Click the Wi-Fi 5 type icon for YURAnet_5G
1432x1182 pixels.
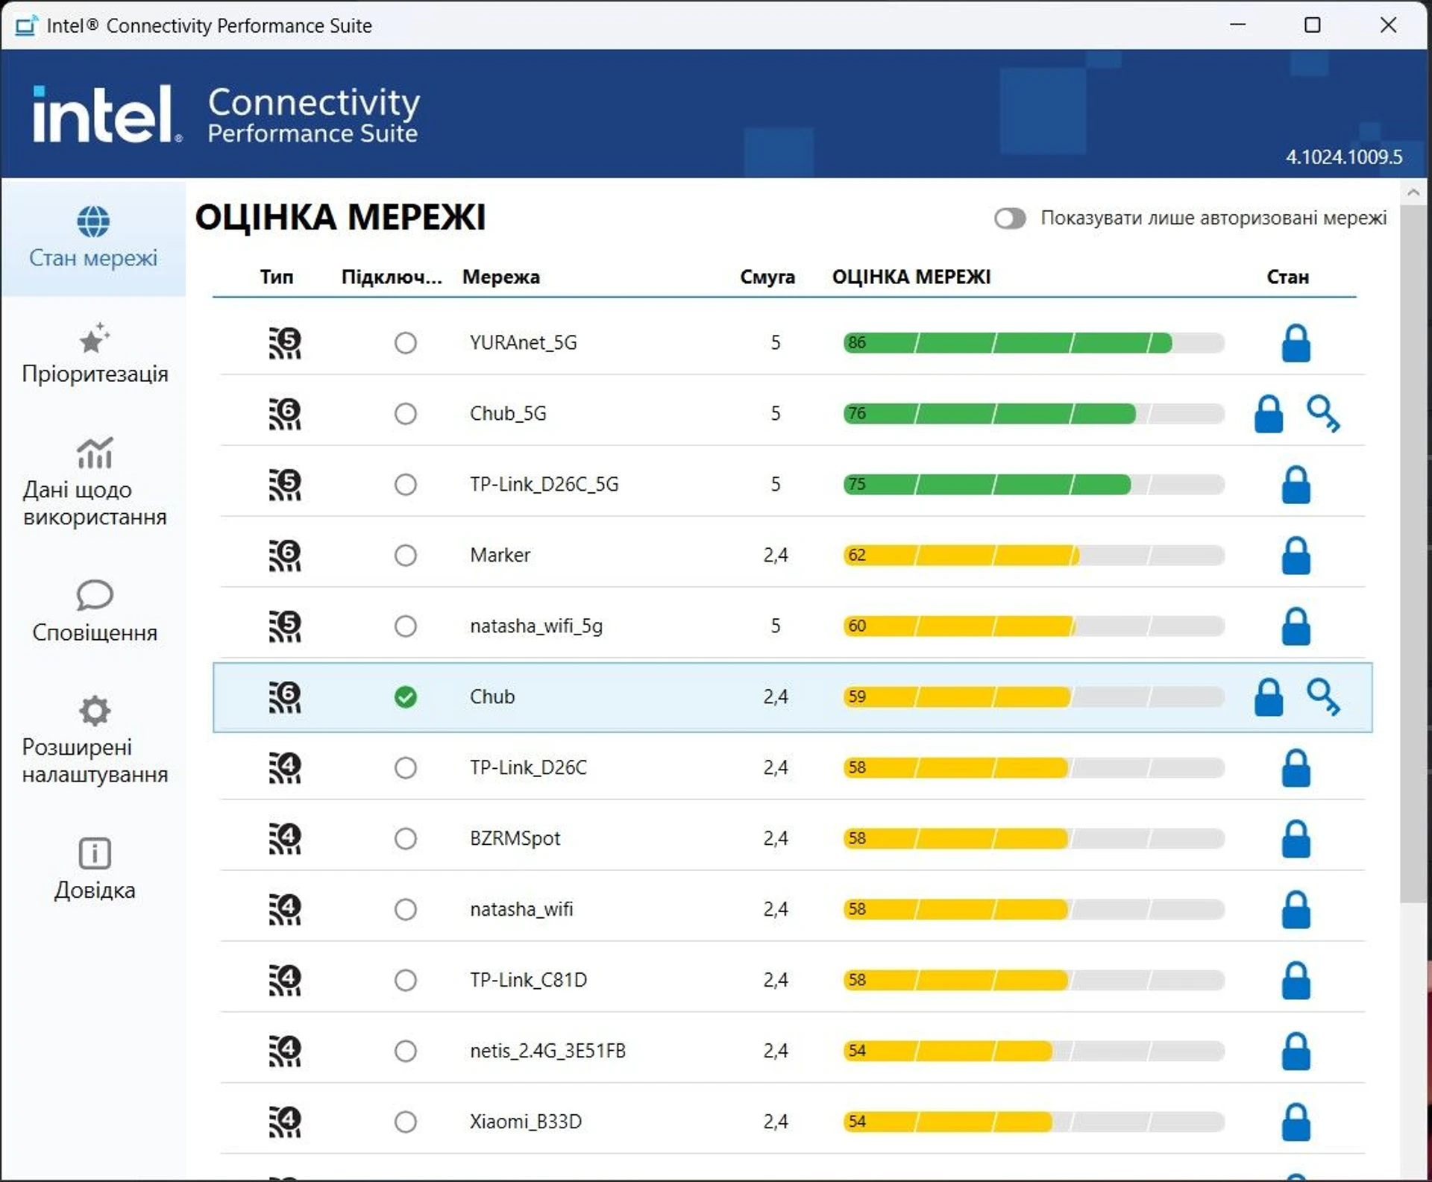tap(285, 343)
